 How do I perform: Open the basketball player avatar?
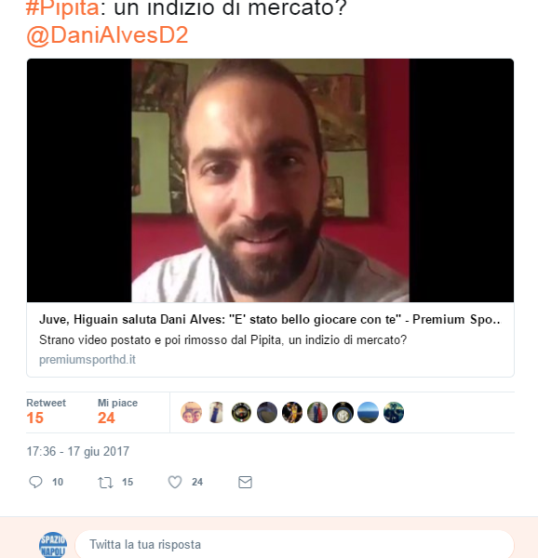(292, 412)
